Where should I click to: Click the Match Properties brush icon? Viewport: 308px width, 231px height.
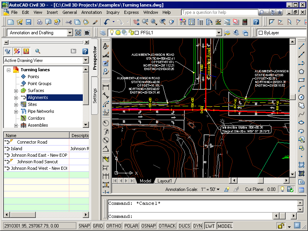point(95,22)
